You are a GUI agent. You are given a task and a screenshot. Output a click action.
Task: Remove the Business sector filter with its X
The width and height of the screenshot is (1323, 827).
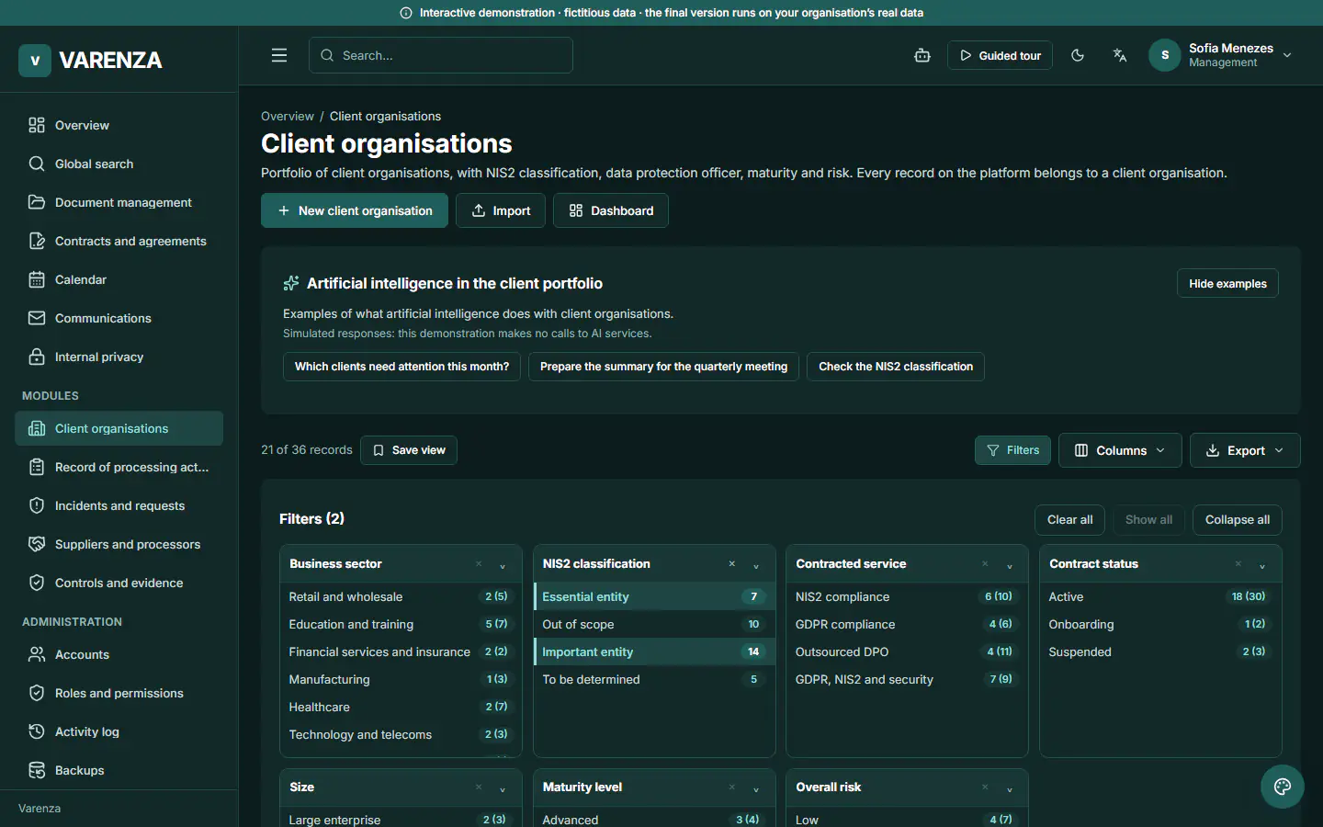click(x=479, y=563)
